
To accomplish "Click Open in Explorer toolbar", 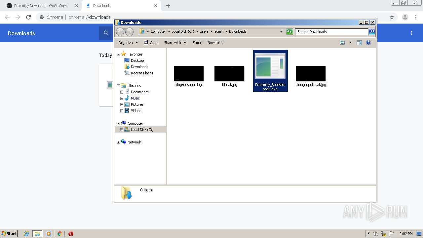I will pyautogui.click(x=151, y=43).
